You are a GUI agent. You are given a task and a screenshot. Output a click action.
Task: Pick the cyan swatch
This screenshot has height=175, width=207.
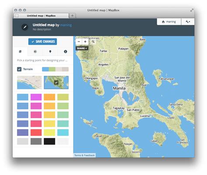click(63, 133)
